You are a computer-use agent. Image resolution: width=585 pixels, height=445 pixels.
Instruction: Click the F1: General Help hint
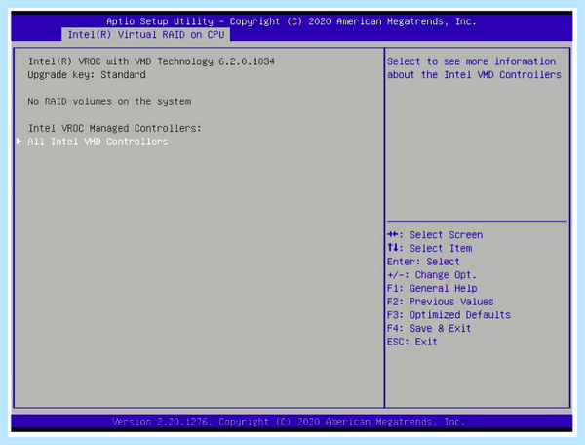click(x=432, y=288)
